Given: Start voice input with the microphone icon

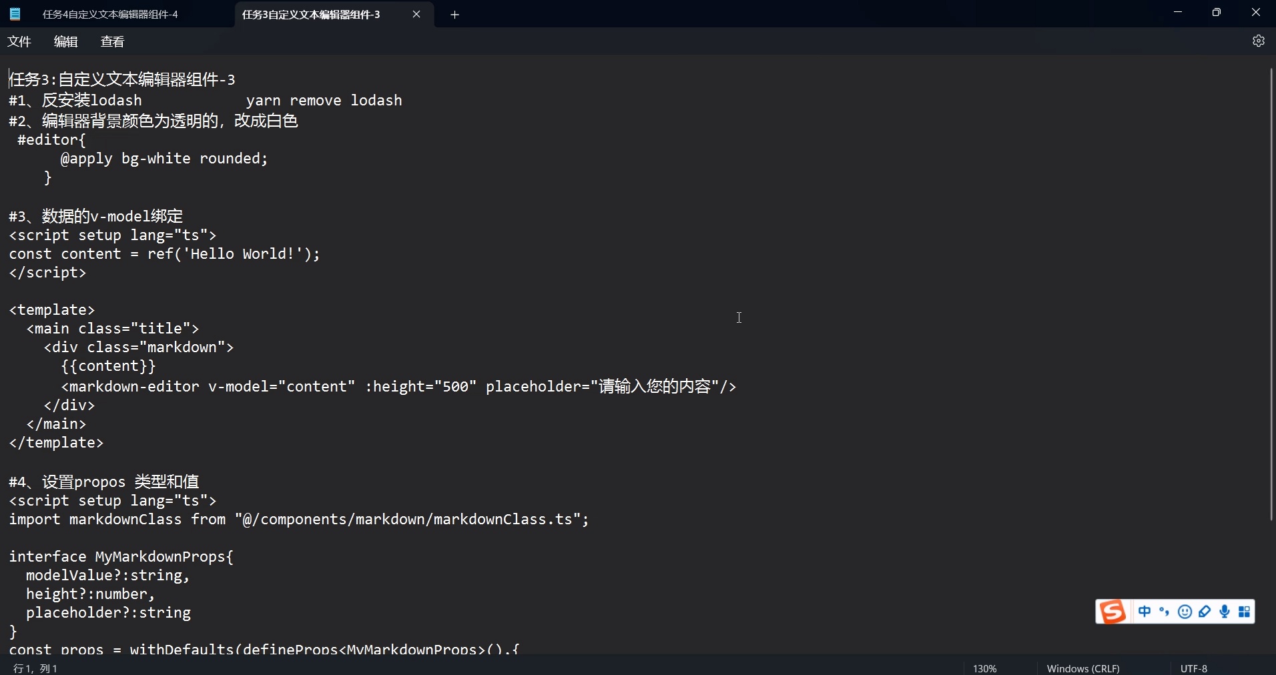Looking at the screenshot, I should (1225, 612).
